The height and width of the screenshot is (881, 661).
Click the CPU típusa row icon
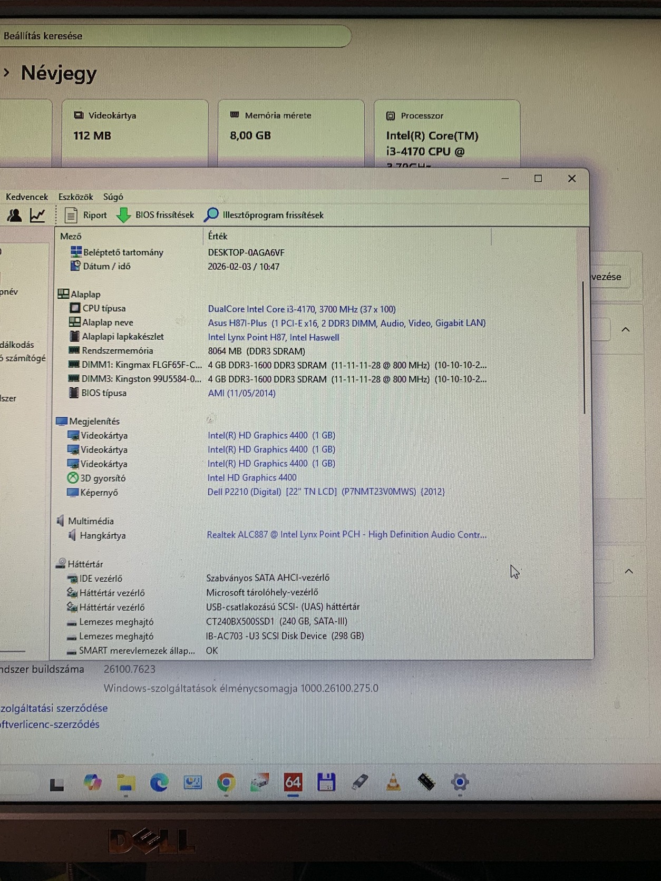pos(75,308)
